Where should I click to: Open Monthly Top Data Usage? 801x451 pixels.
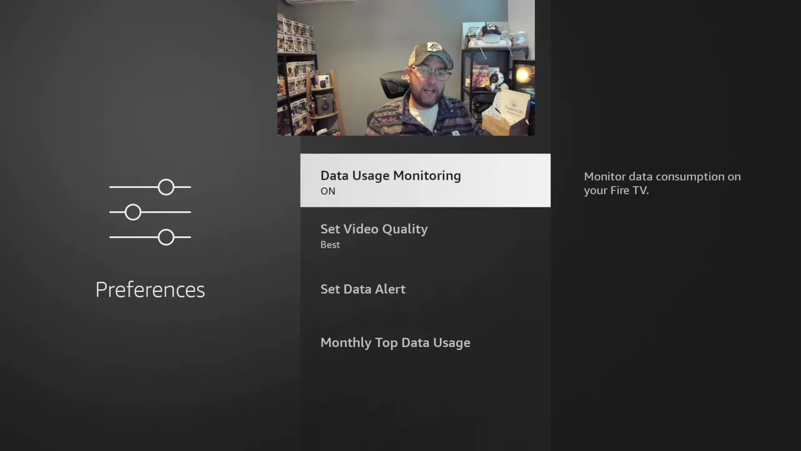(426, 343)
